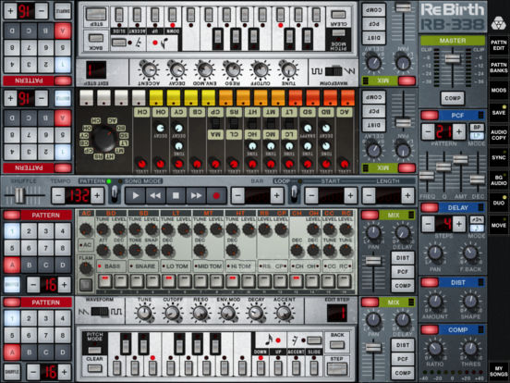Viewport: 510px width, 383px height.
Task: Decrease tempo with the minus button
Action: 58,195
